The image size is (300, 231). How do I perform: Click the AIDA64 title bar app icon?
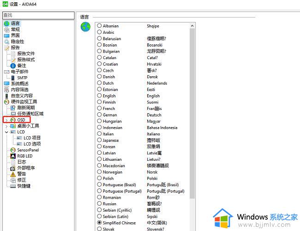pyautogui.click(x=5, y=4)
